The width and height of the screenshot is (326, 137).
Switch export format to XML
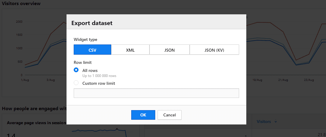coord(130,50)
